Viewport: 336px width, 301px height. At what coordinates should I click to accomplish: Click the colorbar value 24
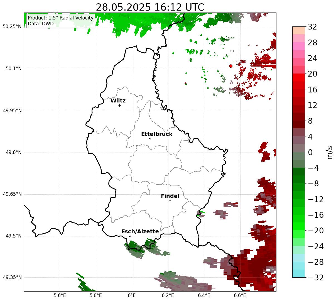tap(313, 58)
